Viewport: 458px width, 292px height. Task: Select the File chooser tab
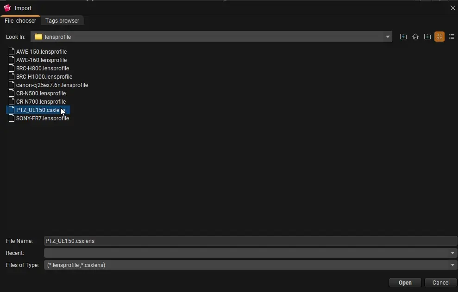pos(20,21)
